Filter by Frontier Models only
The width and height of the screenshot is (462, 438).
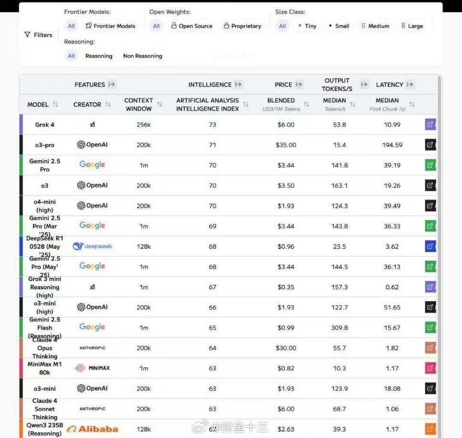110,26
